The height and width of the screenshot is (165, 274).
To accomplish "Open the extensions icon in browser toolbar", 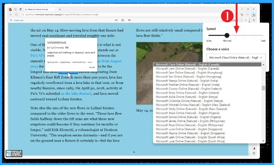I will [242, 15].
